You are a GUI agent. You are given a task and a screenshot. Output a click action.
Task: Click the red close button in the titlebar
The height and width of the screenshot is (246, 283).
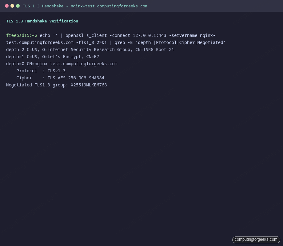(6, 6)
